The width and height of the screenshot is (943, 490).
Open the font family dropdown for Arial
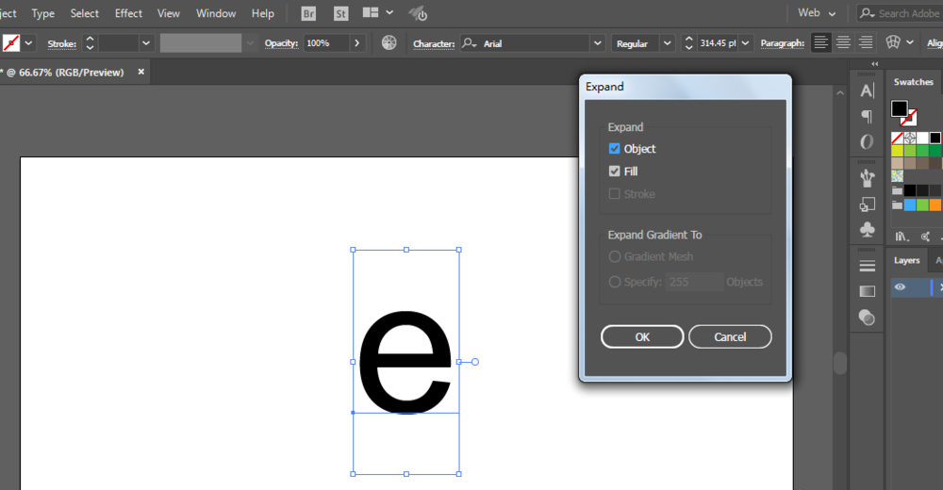[x=597, y=43]
